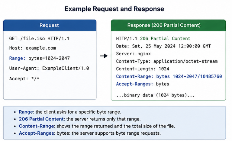Click the 'Range: bytes=1024-2047' request line

point(39,58)
